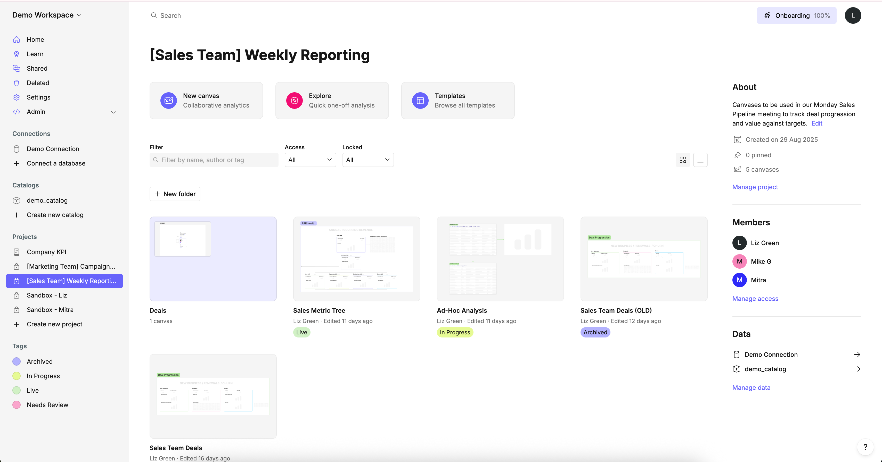Open the Company KPI project
Viewport: 882px width, 462px height.
tap(46, 252)
